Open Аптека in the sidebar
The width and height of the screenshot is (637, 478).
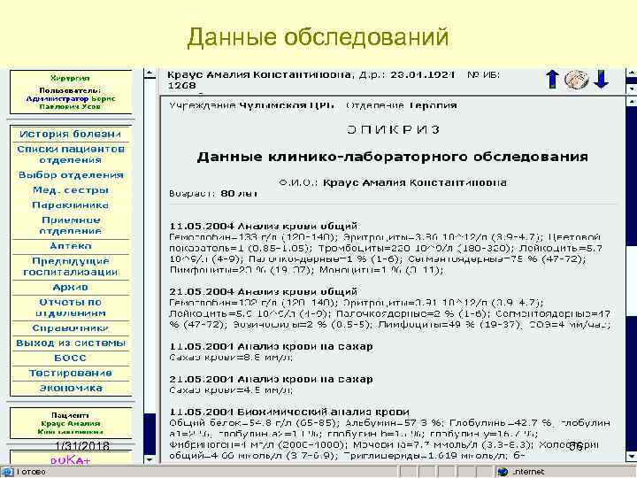[71, 246]
